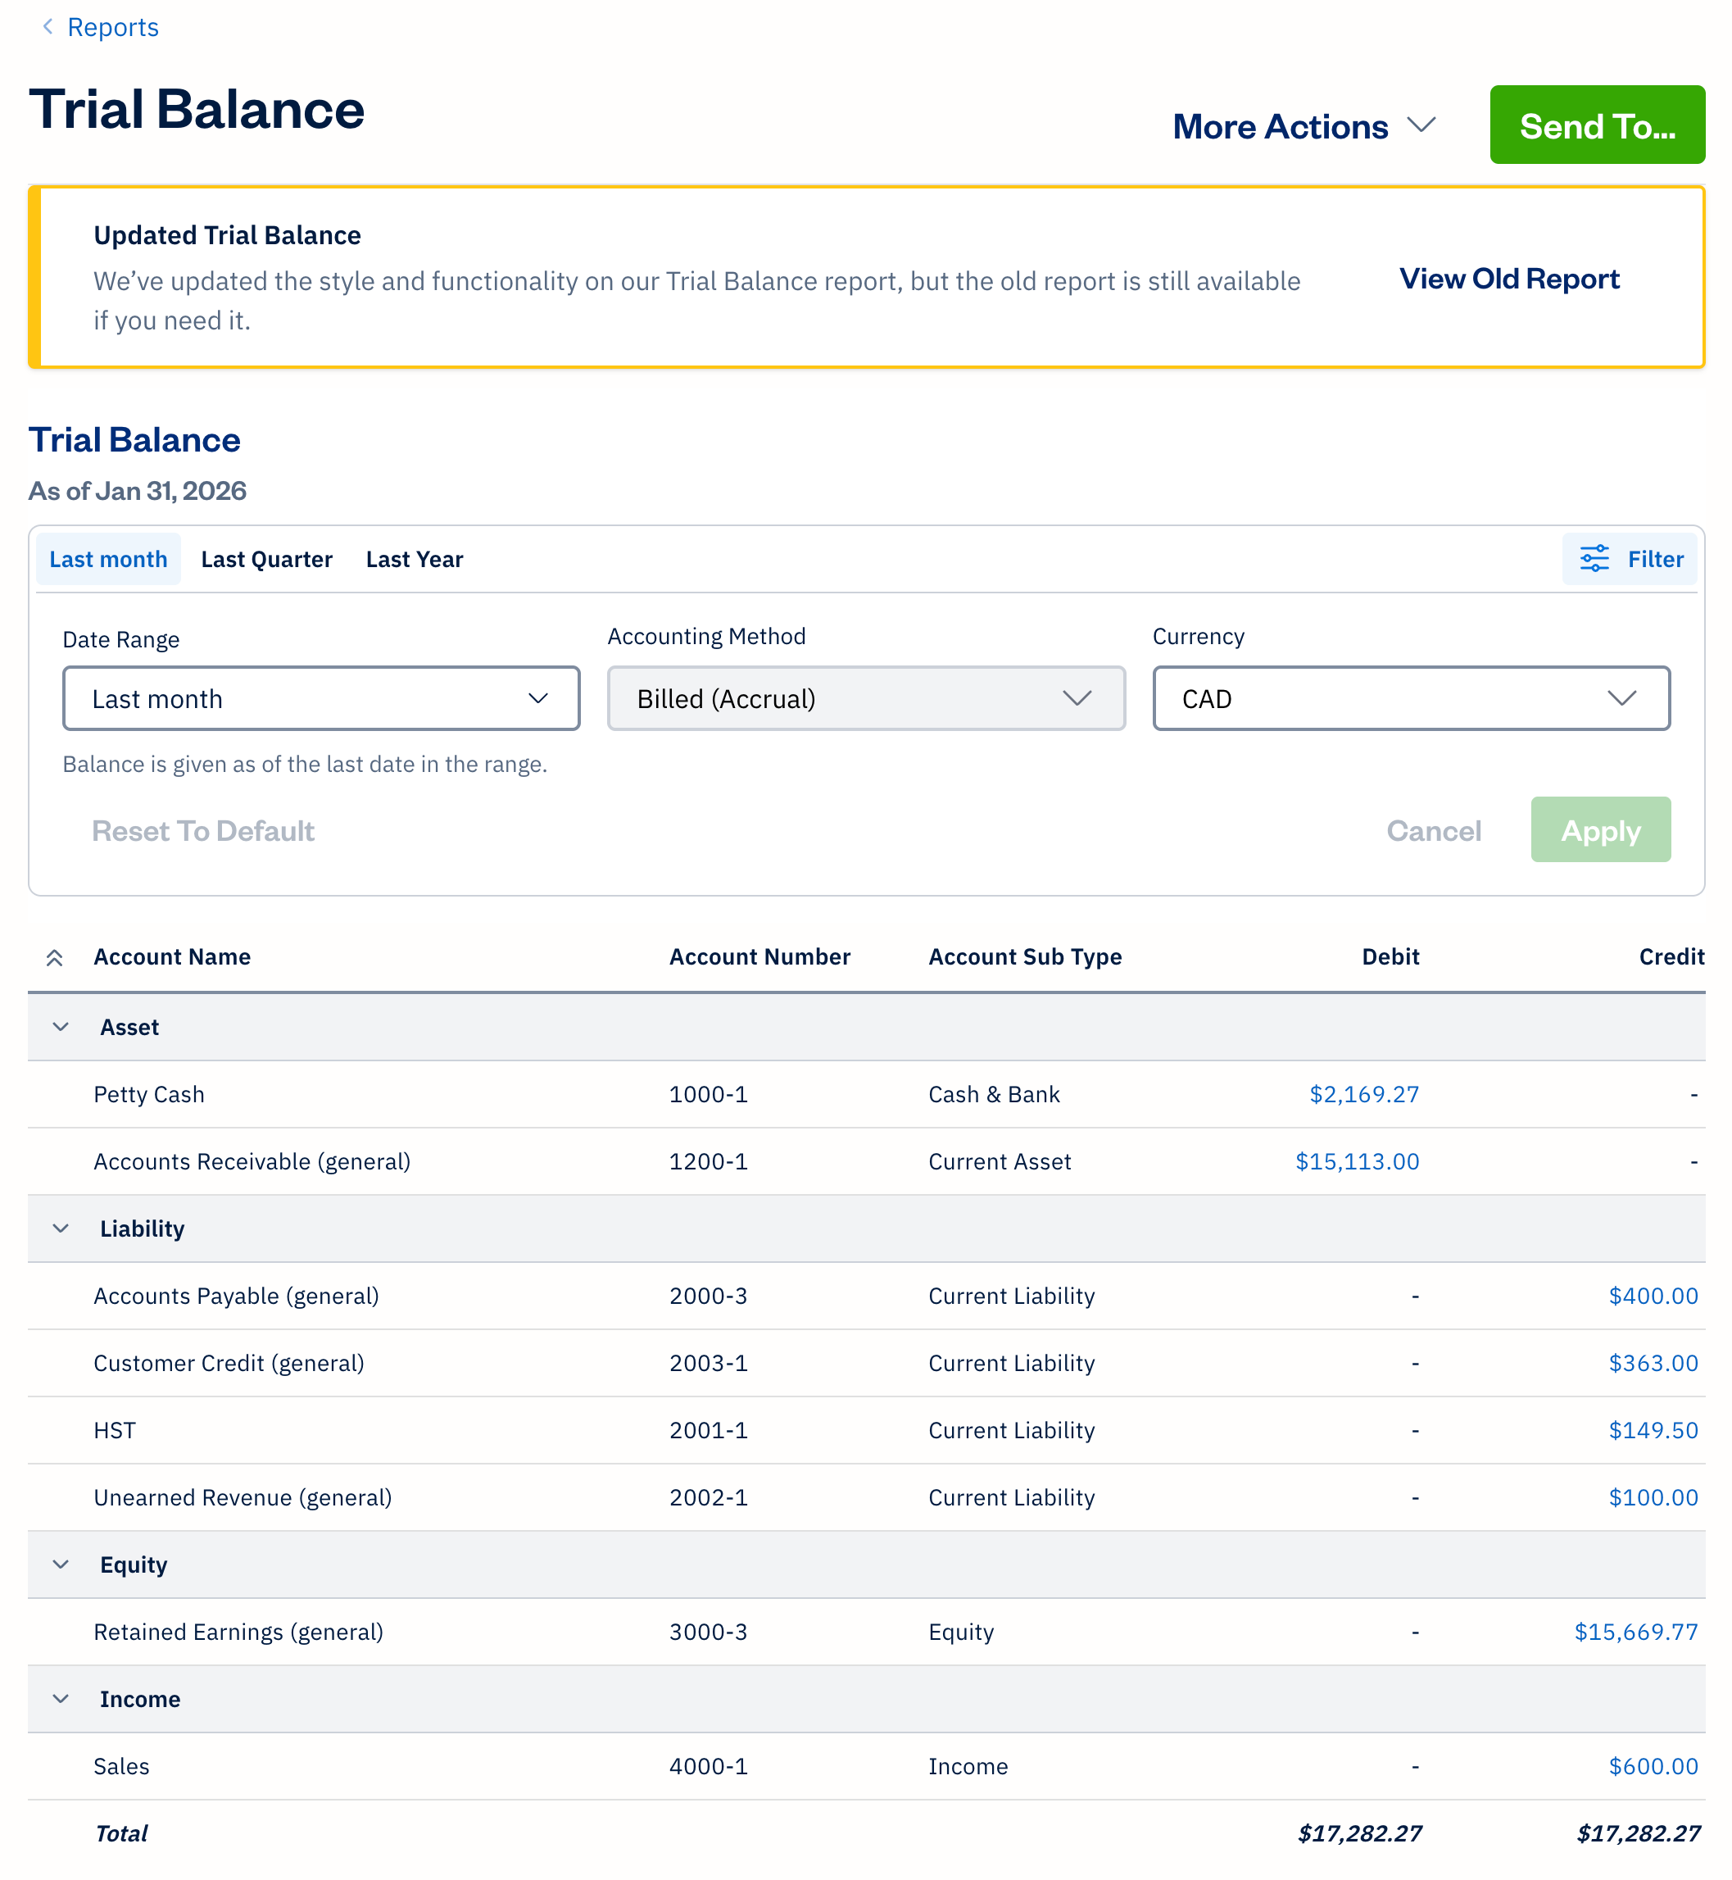Click Cancel in the filter panel
Viewport: 1732px width, 1880px height.
[x=1433, y=830]
